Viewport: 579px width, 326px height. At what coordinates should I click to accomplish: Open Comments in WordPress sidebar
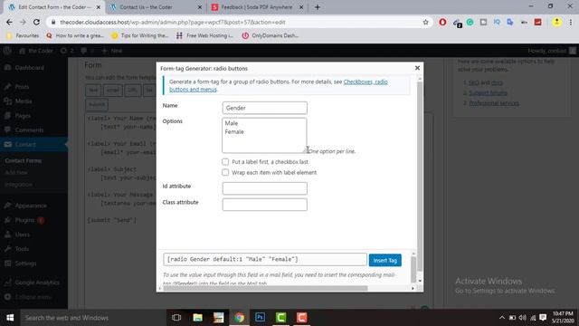(29, 130)
